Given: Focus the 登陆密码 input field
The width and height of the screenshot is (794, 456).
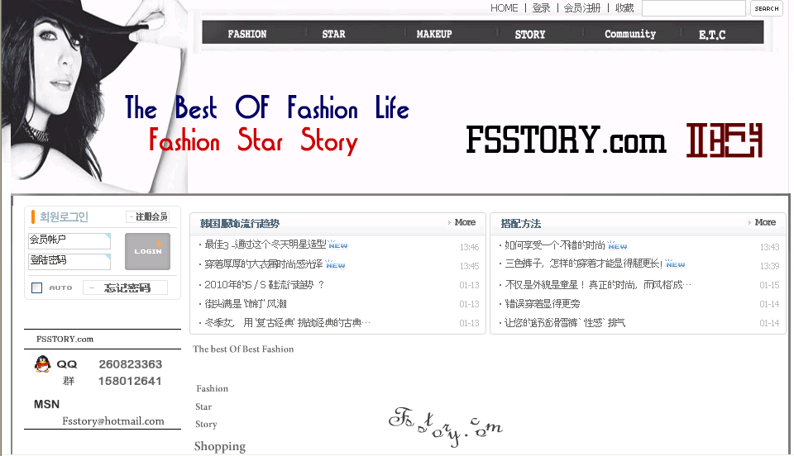Looking at the screenshot, I should tap(69, 261).
